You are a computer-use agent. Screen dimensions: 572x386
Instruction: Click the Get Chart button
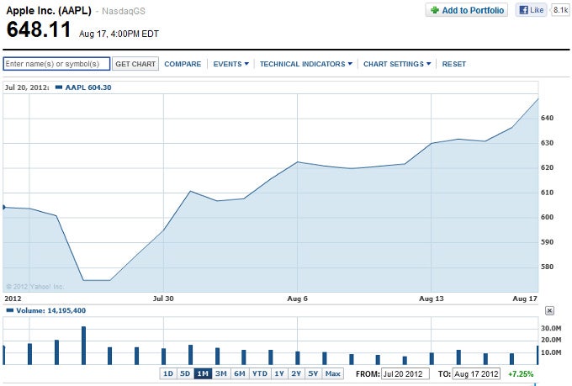point(135,64)
